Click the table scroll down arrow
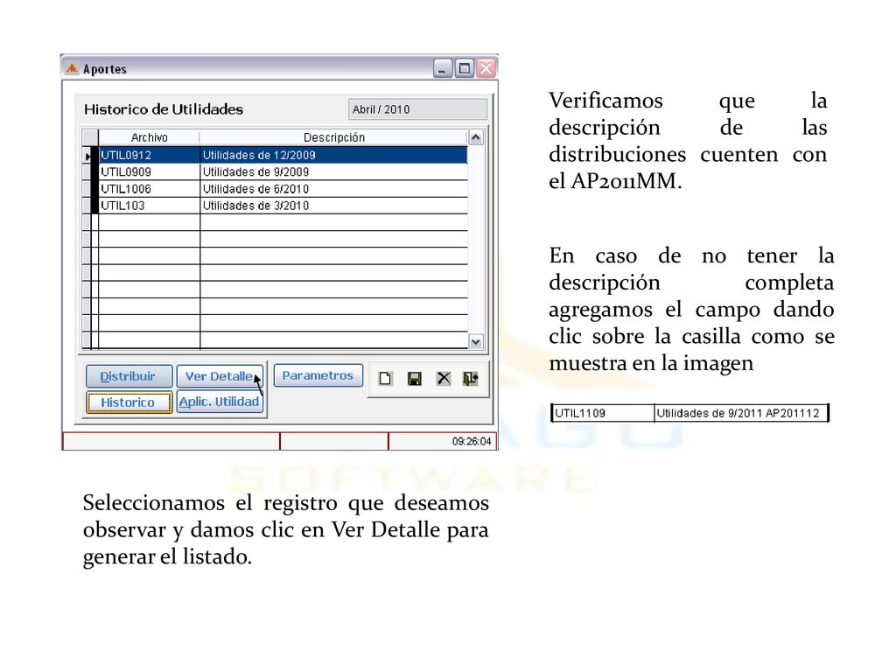This screenshot has height=672, width=896. [x=475, y=342]
